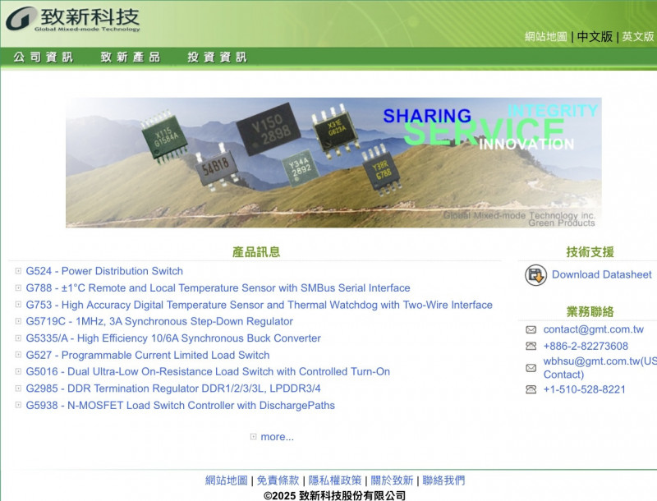Click bullet icon beside more...
Screen dimensions: 657x501
click(x=253, y=436)
